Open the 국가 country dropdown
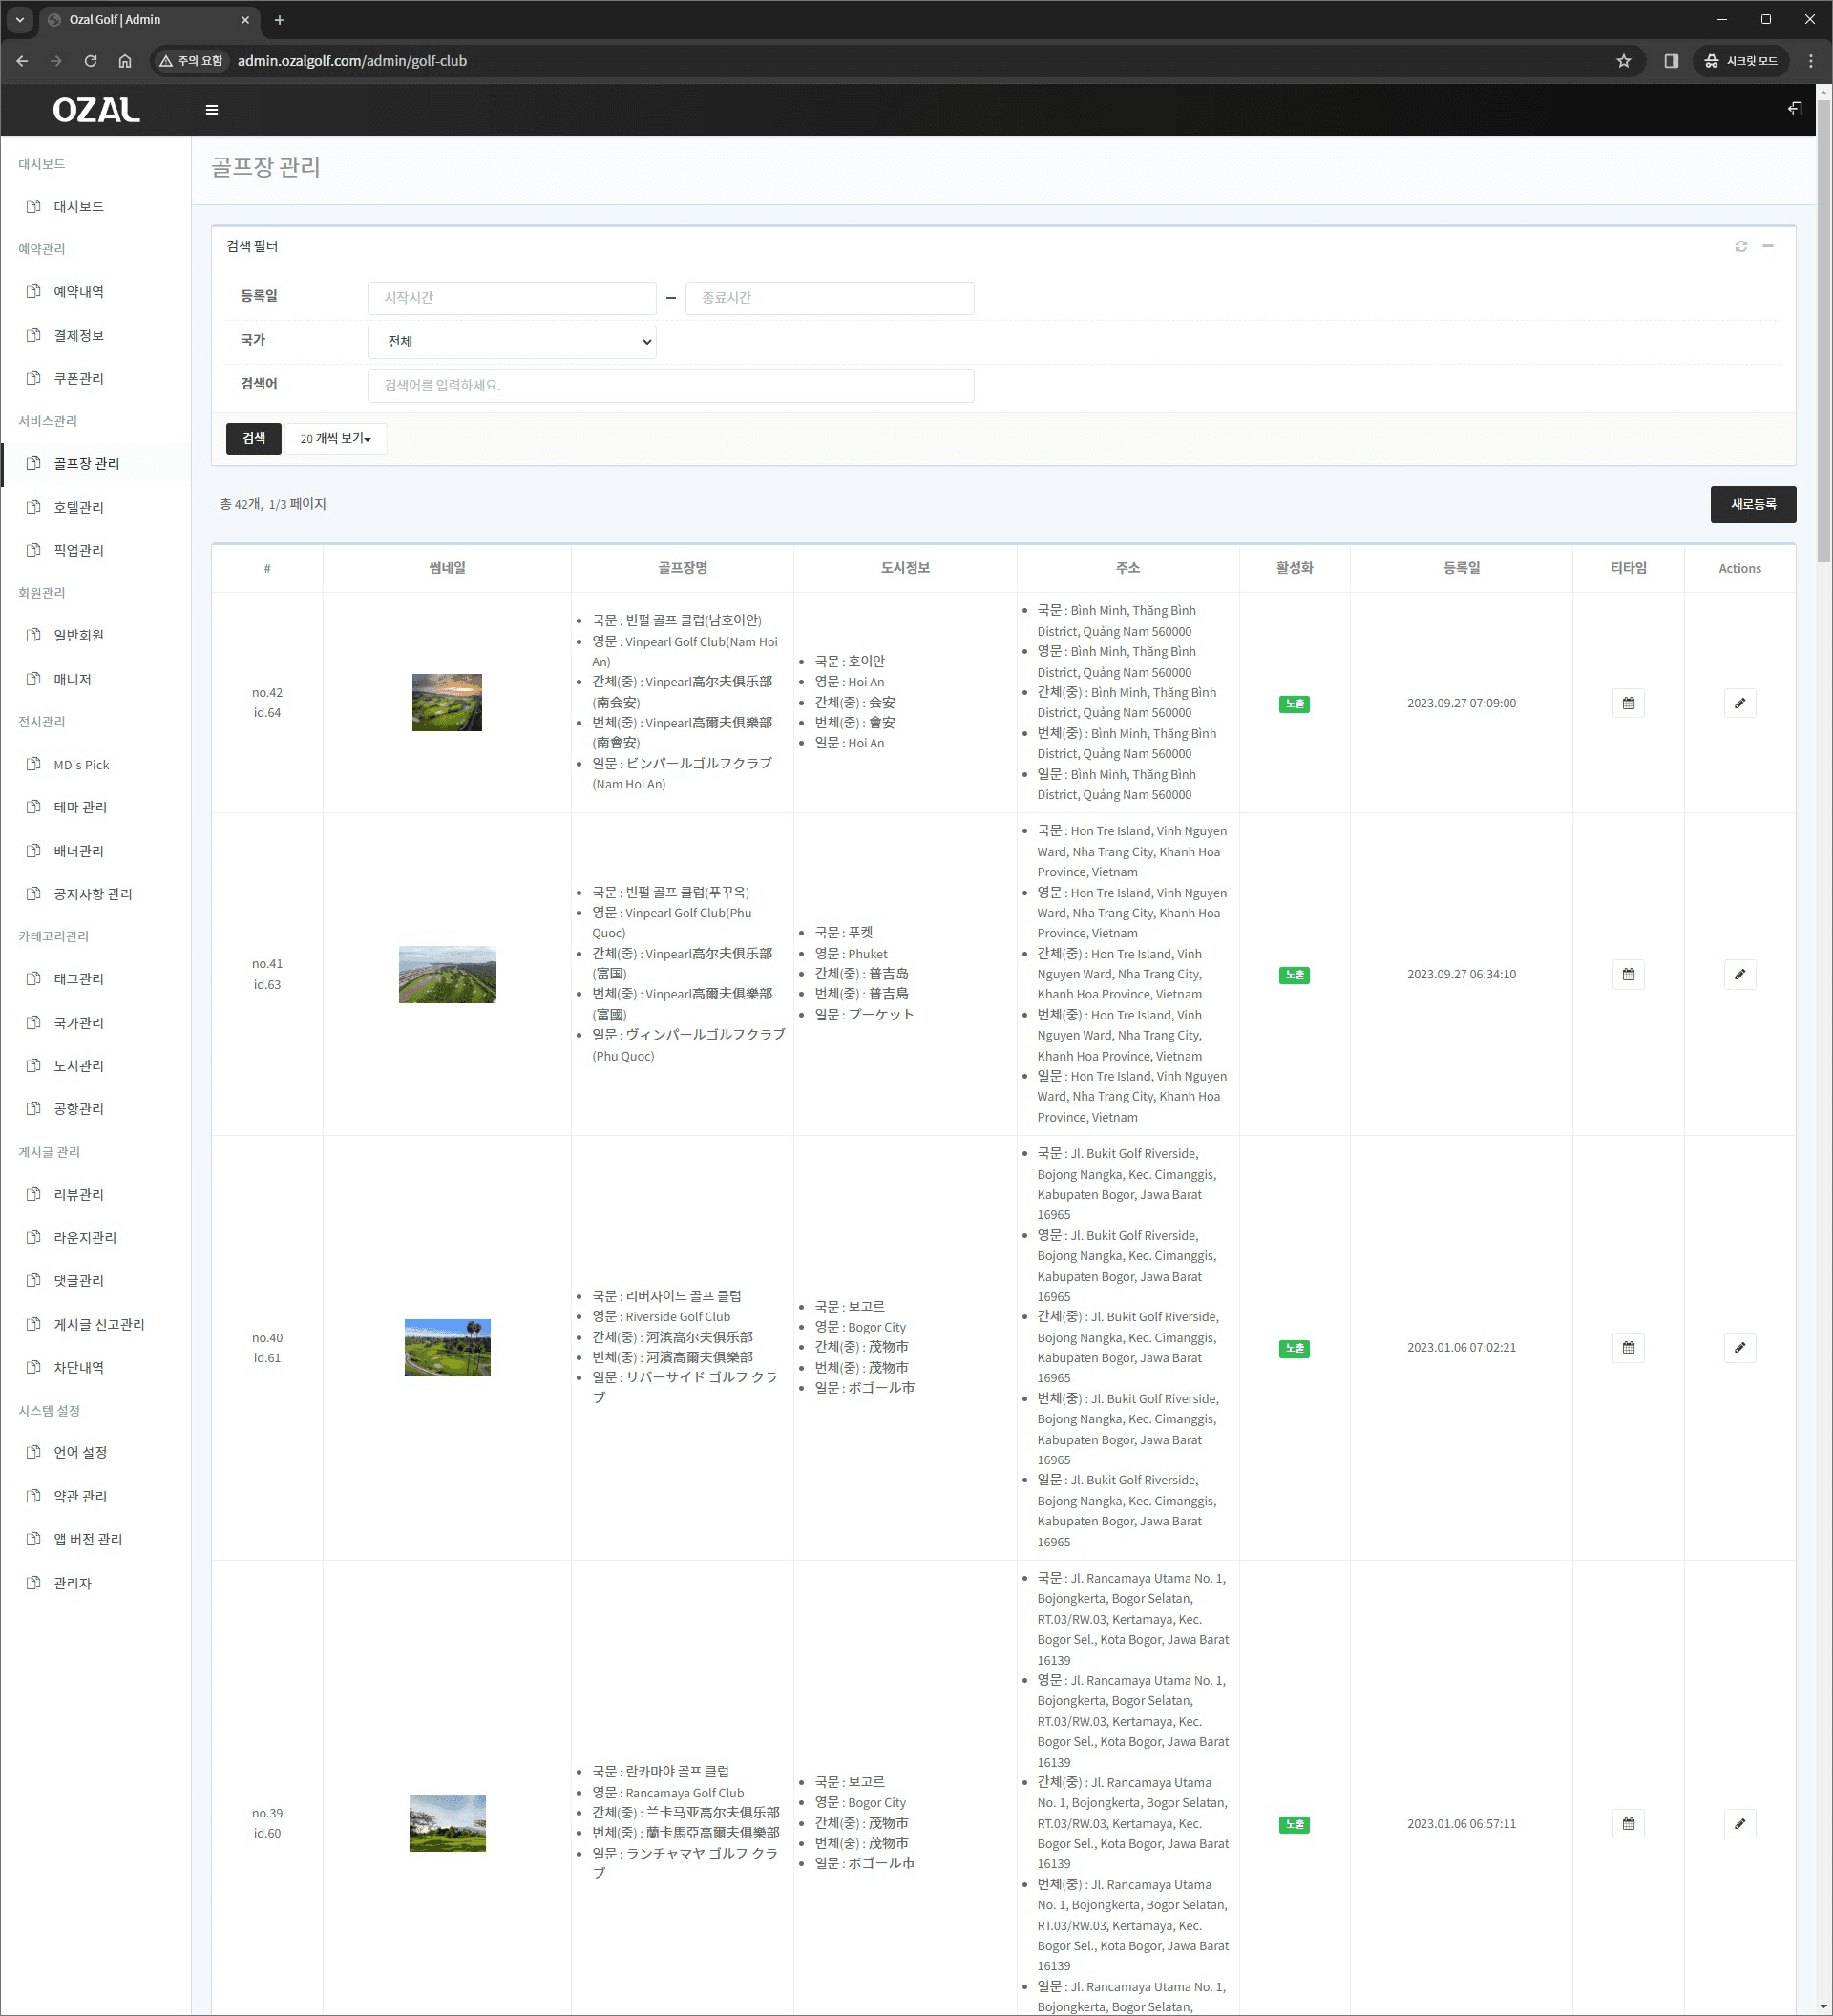This screenshot has width=1833, height=2016. (x=512, y=342)
